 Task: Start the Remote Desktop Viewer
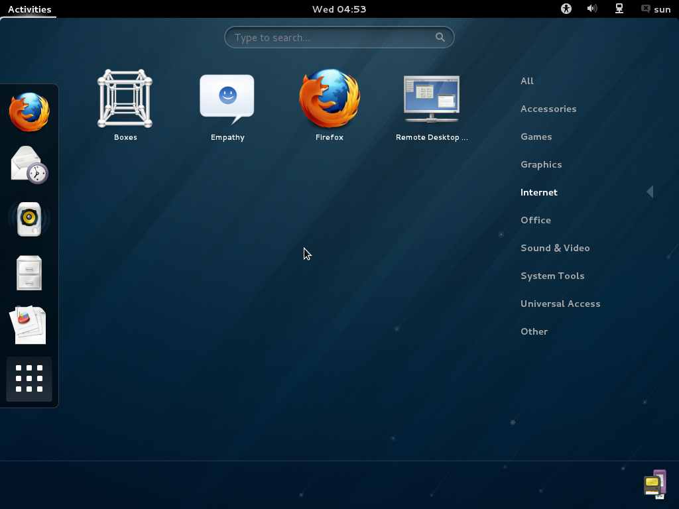[x=431, y=99]
